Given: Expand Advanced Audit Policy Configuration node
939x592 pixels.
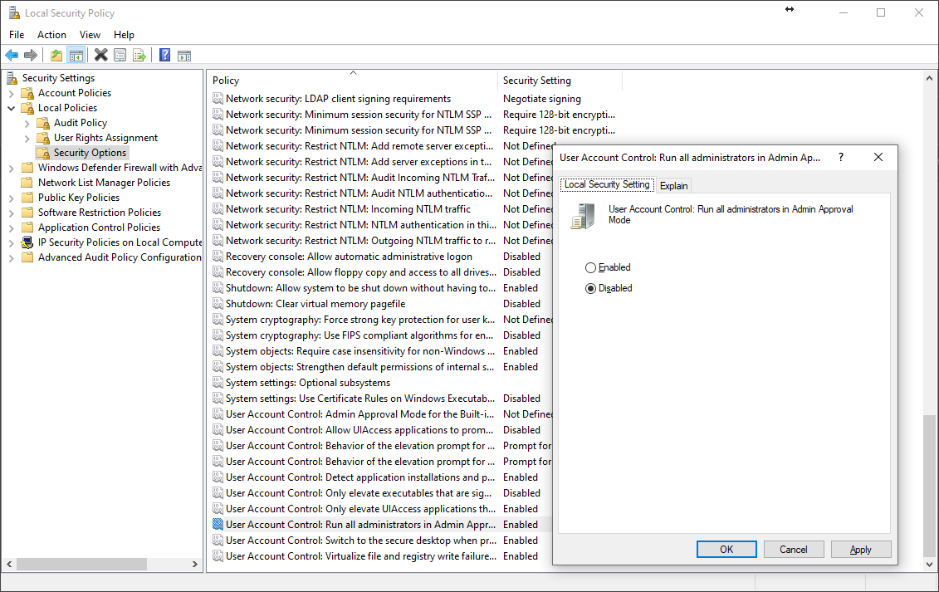Looking at the screenshot, I should (12, 257).
